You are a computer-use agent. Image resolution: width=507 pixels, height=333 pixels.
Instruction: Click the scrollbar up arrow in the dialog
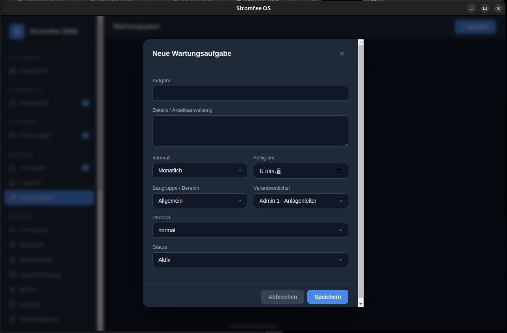[x=360, y=42]
